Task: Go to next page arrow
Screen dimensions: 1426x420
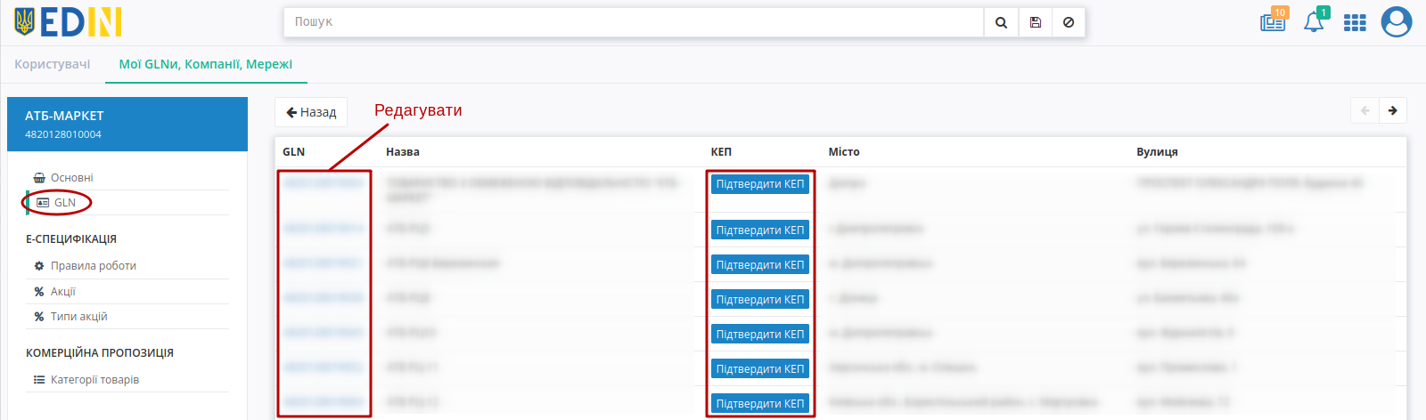Action: (x=1393, y=110)
